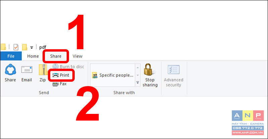
Task: Send the file via Fax
Action: pos(59,84)
